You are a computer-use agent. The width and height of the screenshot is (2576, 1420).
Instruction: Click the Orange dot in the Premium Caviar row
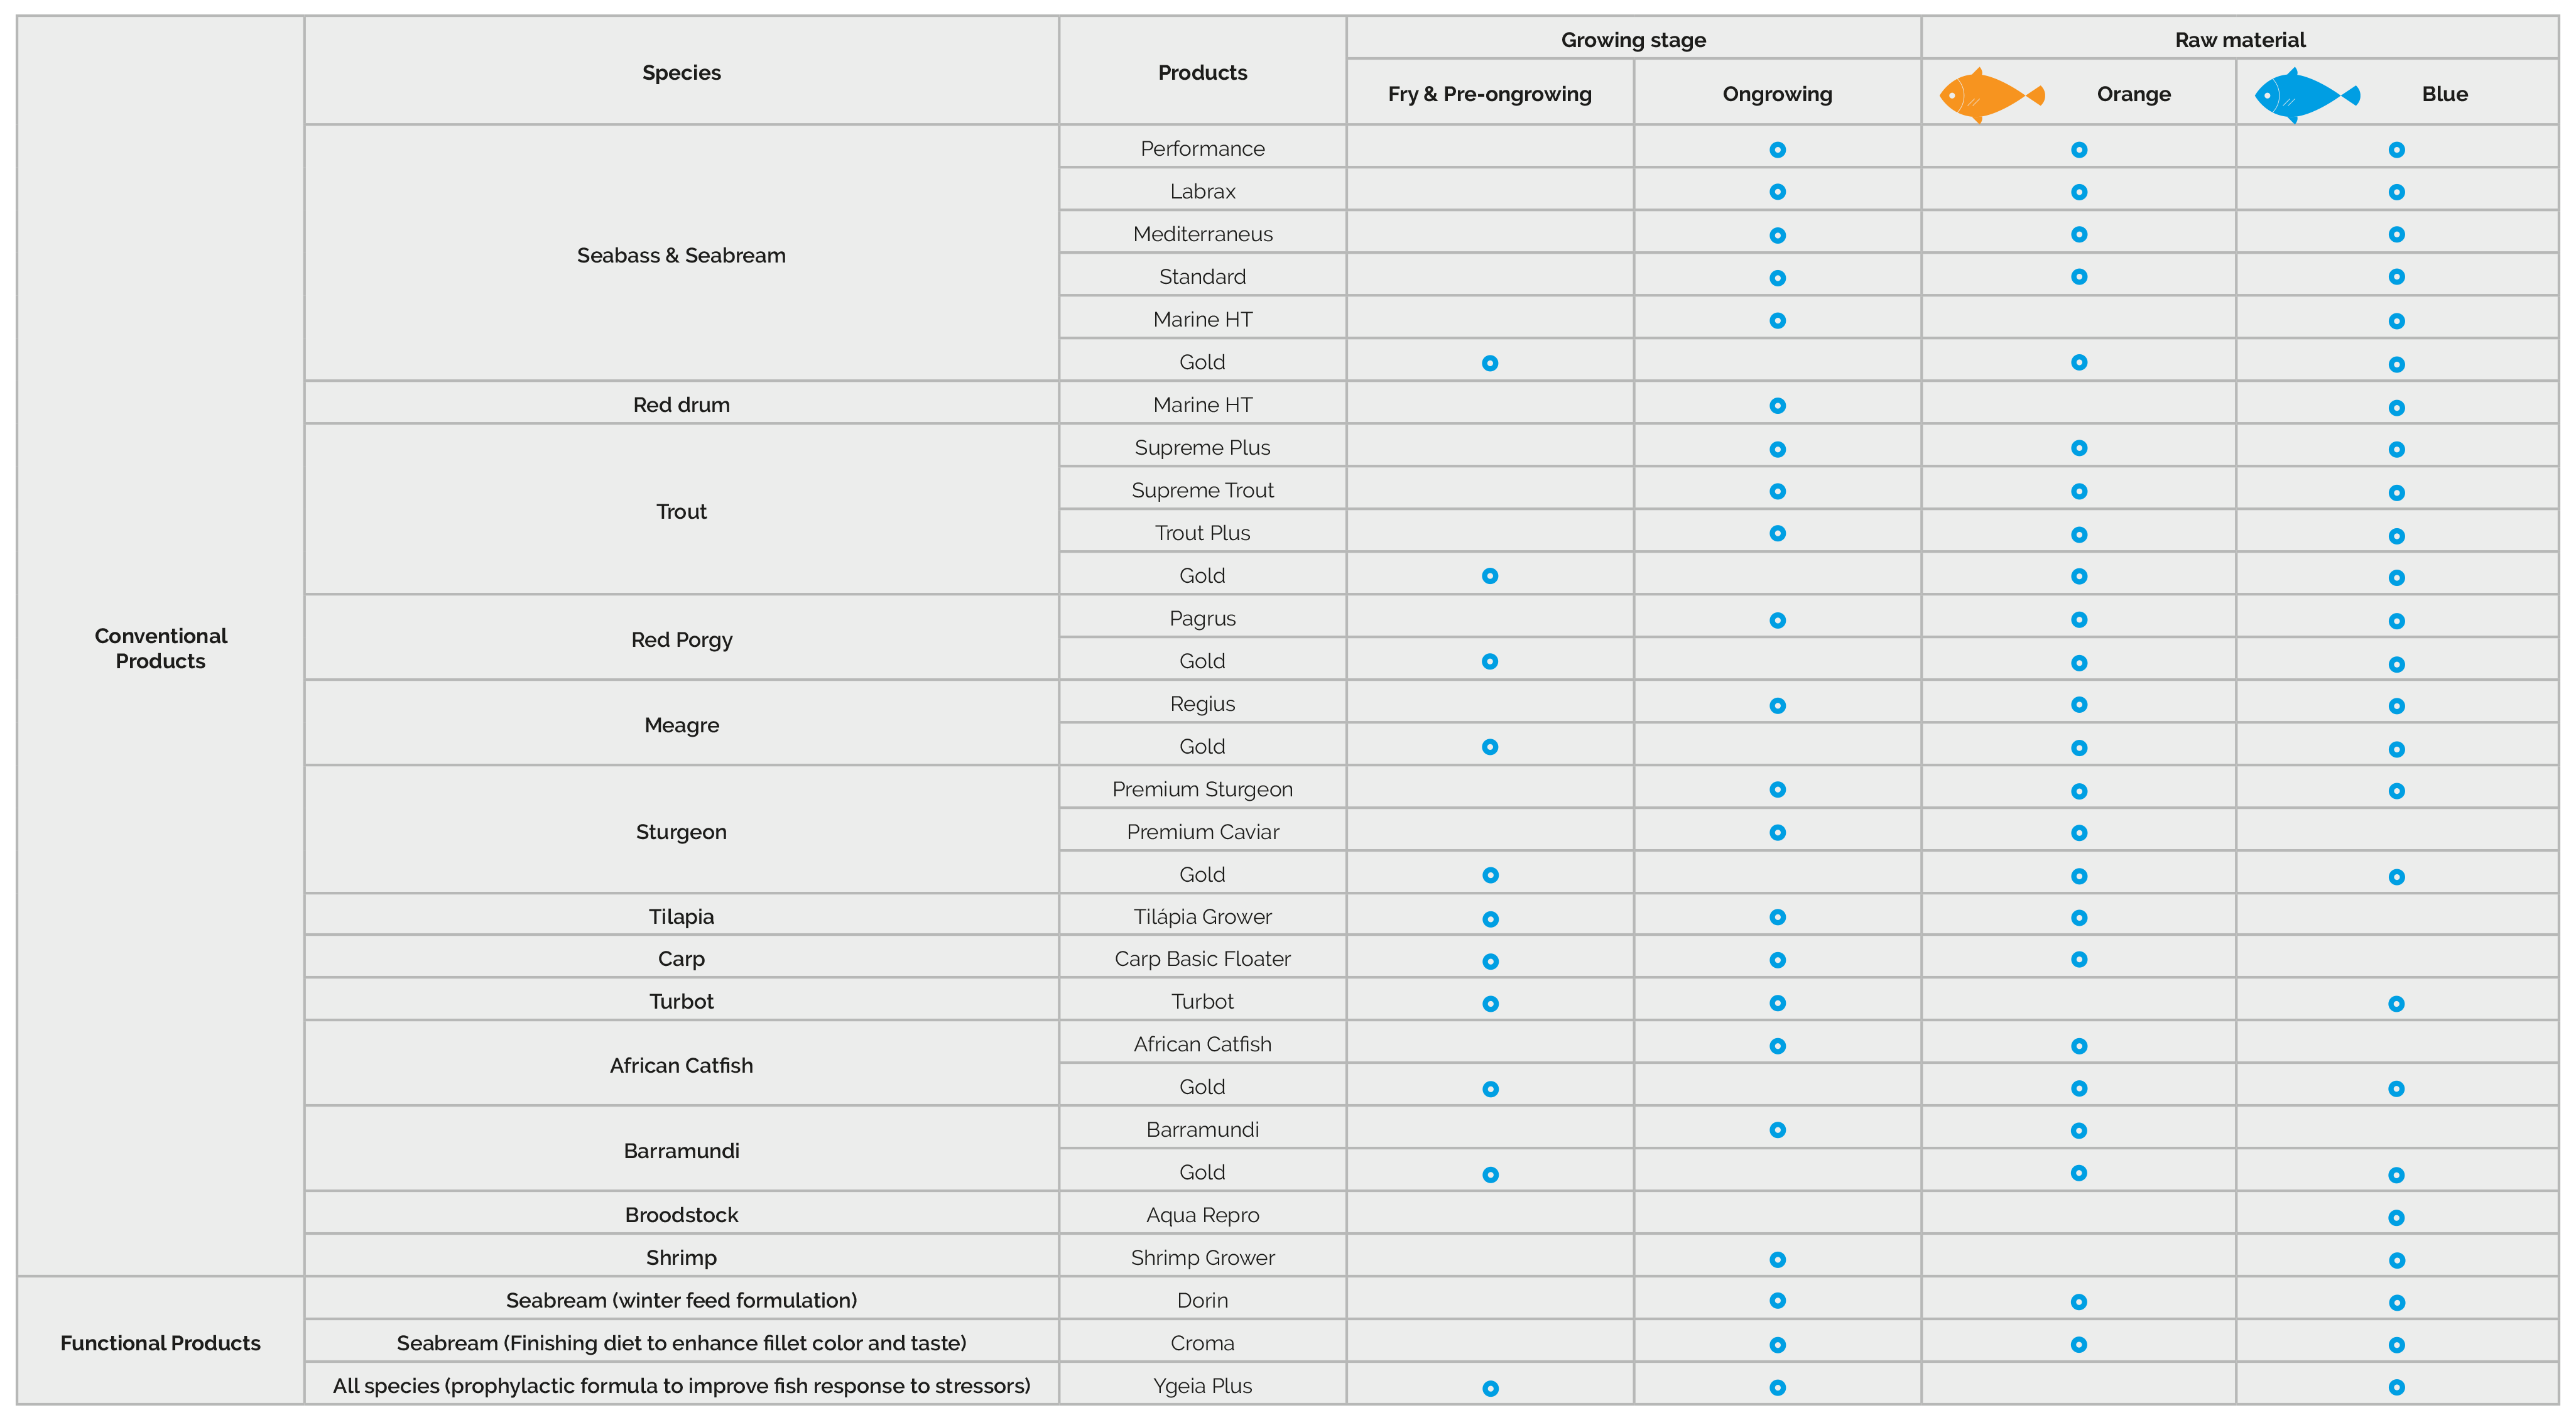click(x=2079, y=833)
